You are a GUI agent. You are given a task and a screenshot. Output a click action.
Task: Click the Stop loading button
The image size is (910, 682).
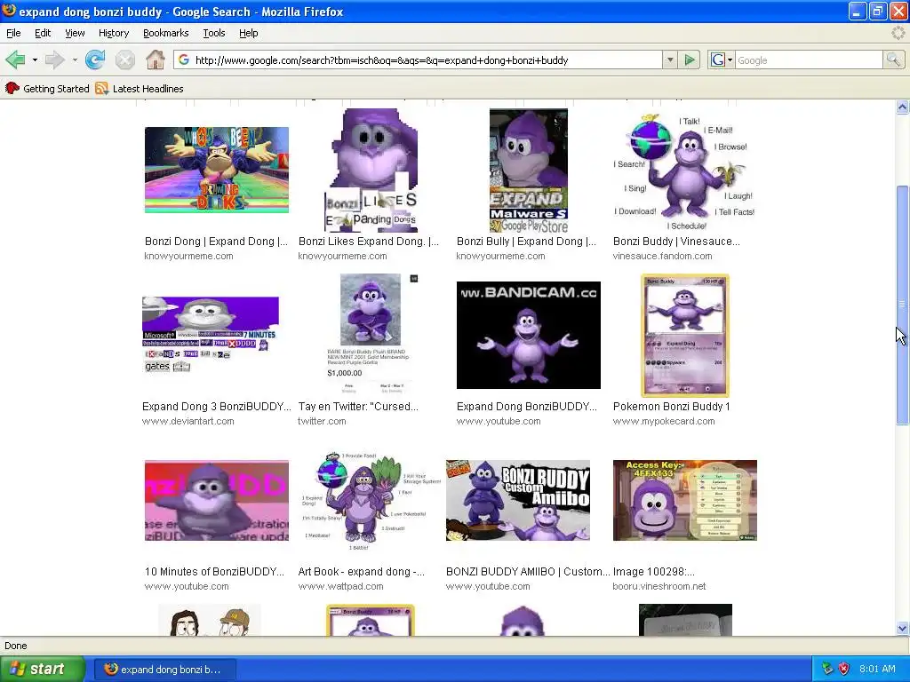(x=124, y=59)
